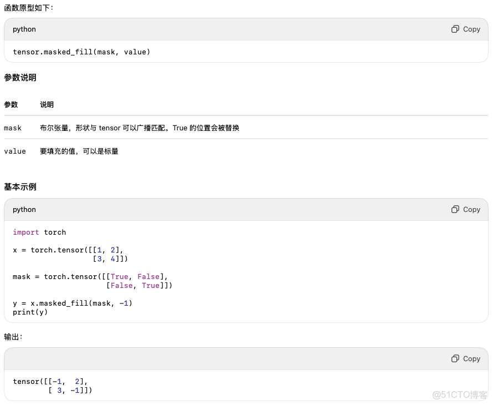
Task: Click the copy icon in the output tensor block
Action: [x=455, y=358]
